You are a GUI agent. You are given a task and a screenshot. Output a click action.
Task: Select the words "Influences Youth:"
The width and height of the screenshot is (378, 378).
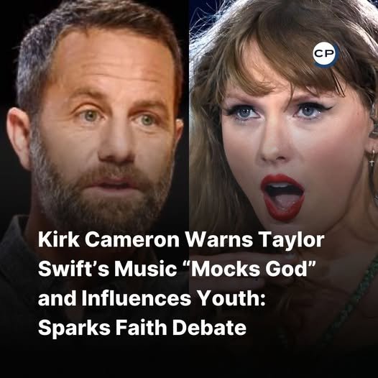coord(173,298)
